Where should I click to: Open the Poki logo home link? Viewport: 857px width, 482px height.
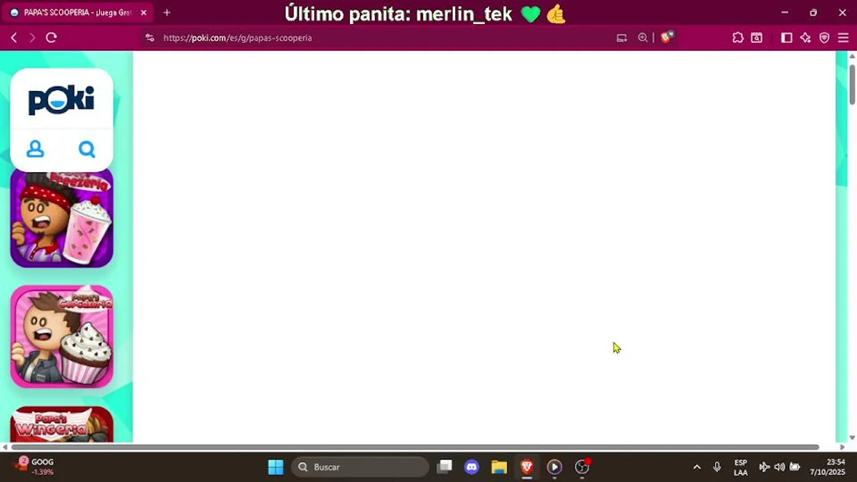click(62, 100)
